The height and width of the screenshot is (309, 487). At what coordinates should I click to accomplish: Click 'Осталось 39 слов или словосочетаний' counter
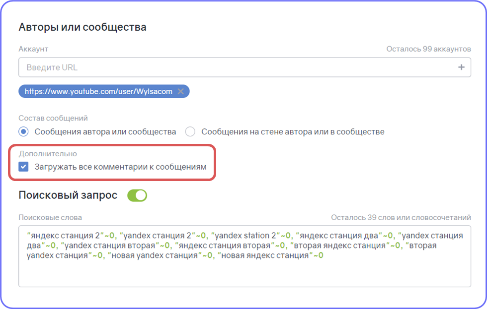point(401,218)
